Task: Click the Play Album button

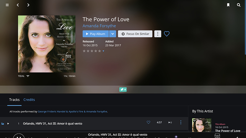Action: (x=96, y=34)
